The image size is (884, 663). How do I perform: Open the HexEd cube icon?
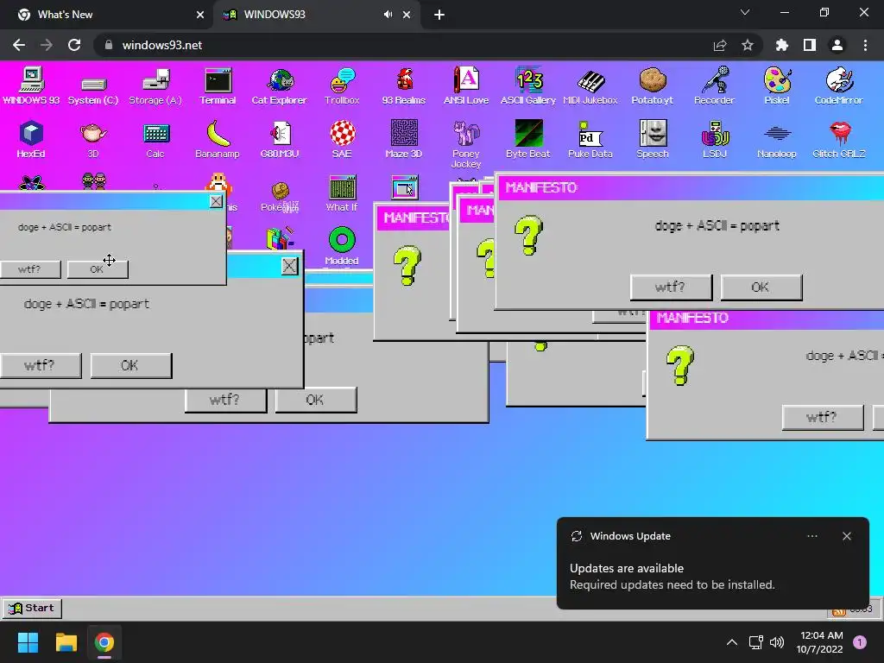coord(31,139)
